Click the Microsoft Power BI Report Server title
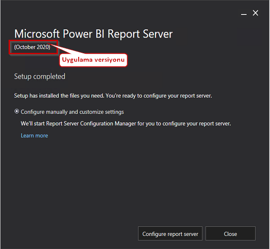This screenshot has height=249, width=270. [x=93, y=34]
